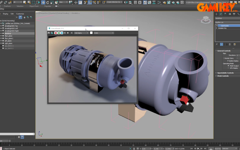Viewport: 240px width, 150px height.
Task: Click Clear X icon in ActiveShade
Action: 72,33
